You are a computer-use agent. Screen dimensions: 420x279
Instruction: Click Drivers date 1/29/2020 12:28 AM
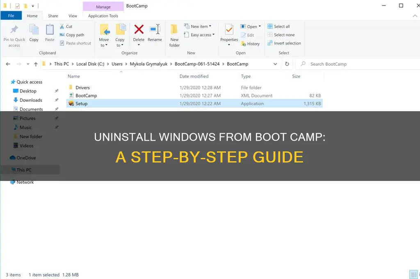(x=200, y=88)
